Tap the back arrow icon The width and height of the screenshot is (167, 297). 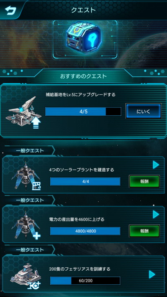(x=10, y=10)
